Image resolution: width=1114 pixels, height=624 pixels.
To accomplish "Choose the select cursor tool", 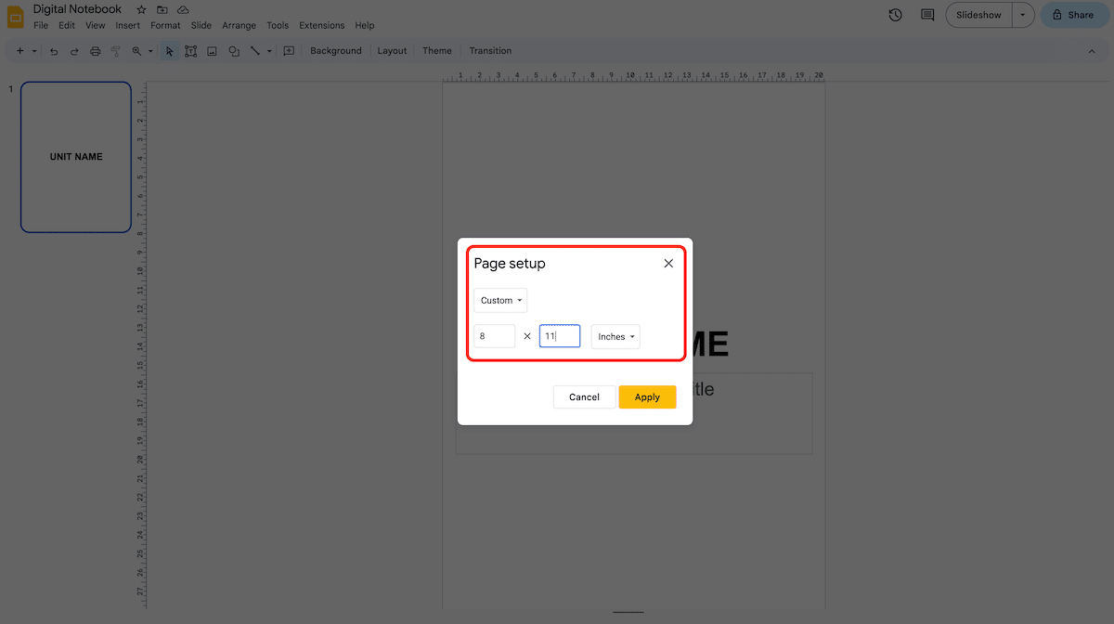I will click(x=170, y=51).
